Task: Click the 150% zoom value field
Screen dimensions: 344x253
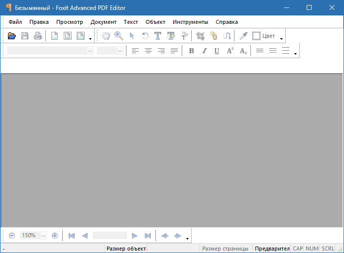Action: click(30, 236)
